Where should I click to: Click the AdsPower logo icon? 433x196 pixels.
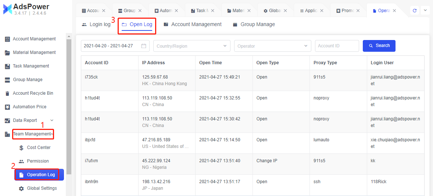pyautogui.click(x=7, y=10)
